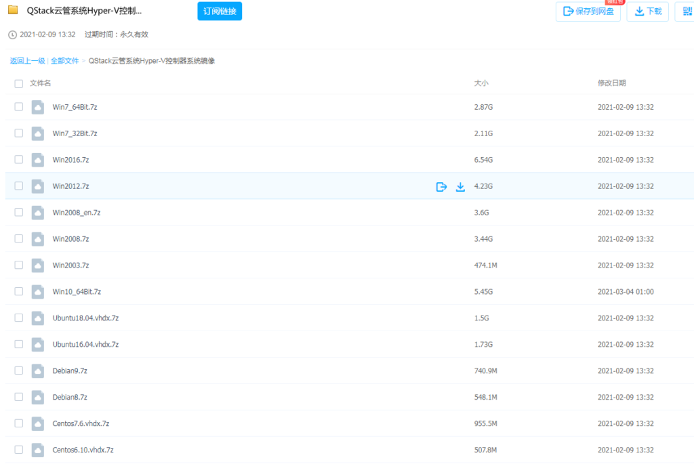Check the box for Win7_64Bit.7z
Screen dimensions: 694x466
point(18,106)
